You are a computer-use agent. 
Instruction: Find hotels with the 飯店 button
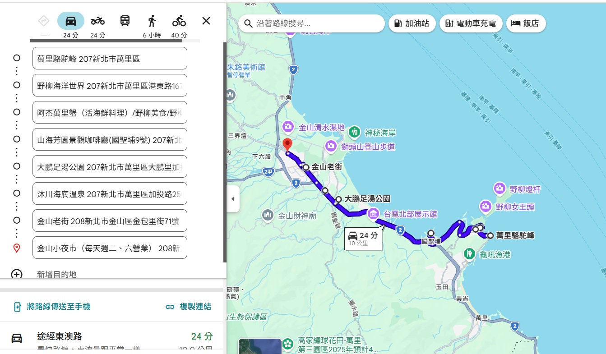point(526,23)
